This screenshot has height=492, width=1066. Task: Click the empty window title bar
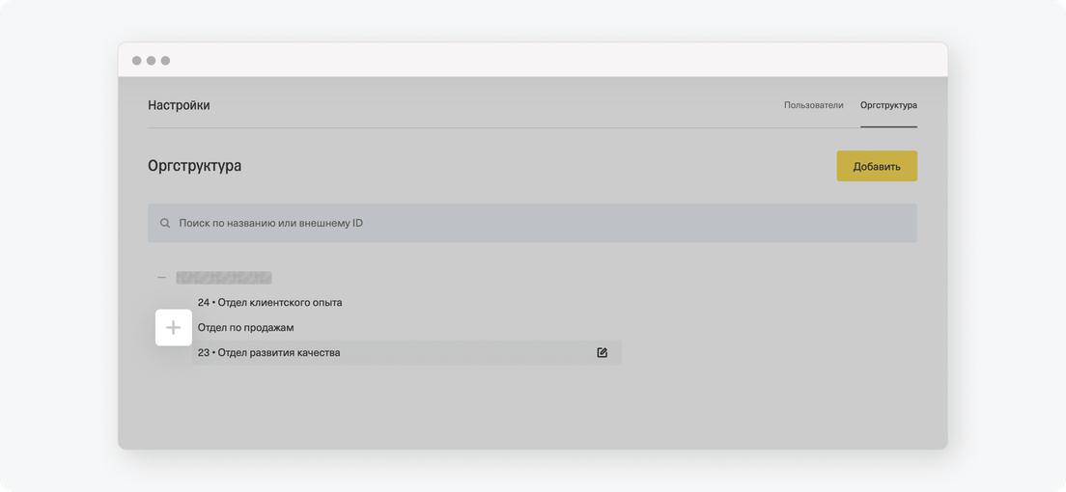[557, 61]
